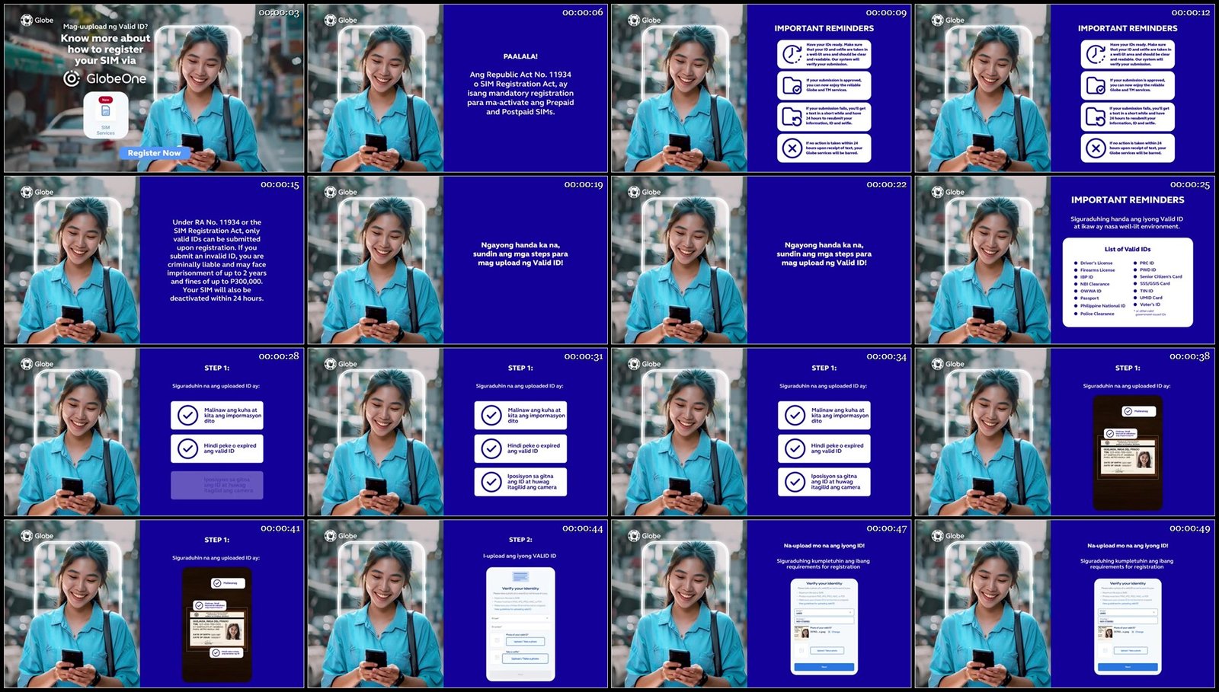
Task: Click 'Senior Citizen's Card' in the valid IDs list
Action: coord(1161,277)
